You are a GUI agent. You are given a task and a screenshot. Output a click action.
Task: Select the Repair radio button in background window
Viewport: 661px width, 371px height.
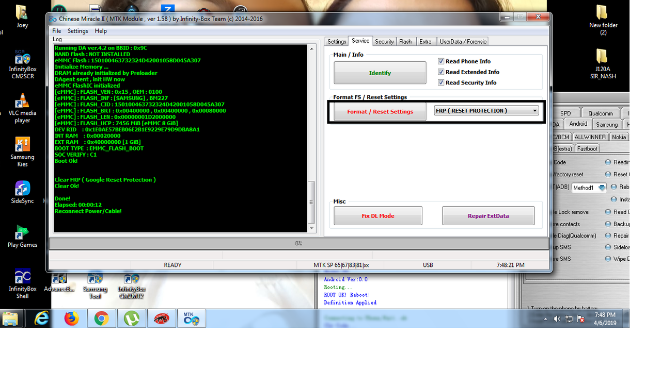[608, 236]
